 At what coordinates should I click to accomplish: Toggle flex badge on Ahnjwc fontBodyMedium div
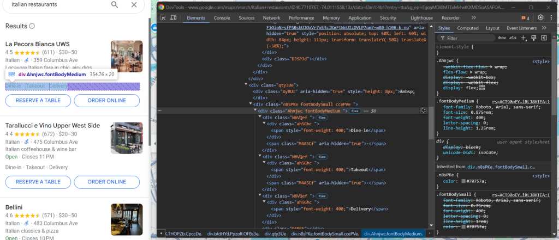tap(355, 111)
